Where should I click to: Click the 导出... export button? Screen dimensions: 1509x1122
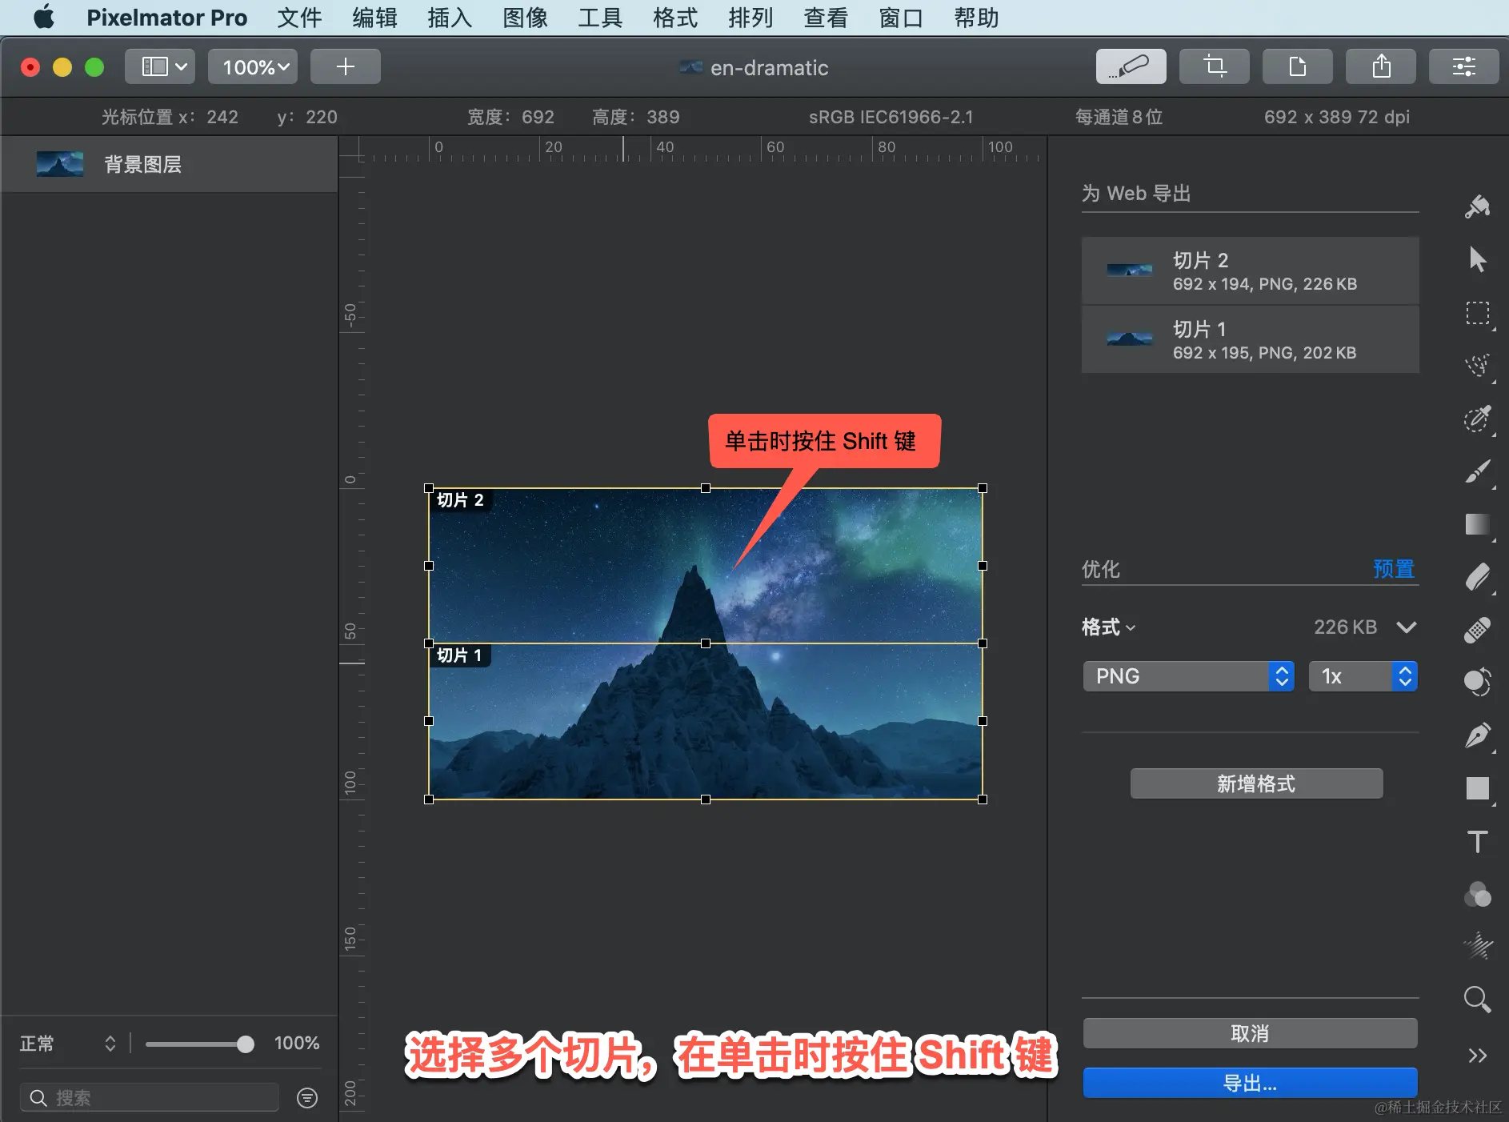(x=1250, y=1083)
